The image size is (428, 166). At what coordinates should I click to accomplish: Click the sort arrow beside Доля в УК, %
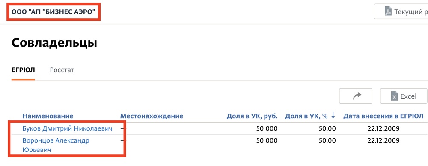coord(333,116)
